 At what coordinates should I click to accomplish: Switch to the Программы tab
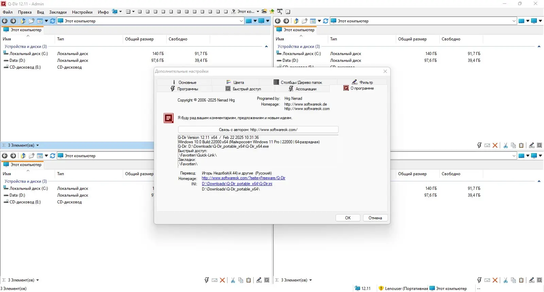(184, 89)
